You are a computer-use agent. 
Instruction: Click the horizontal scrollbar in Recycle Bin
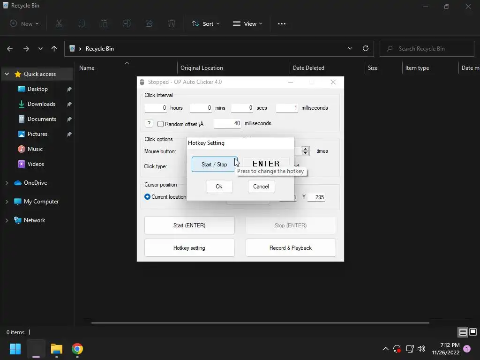click(x=260, y=322)
